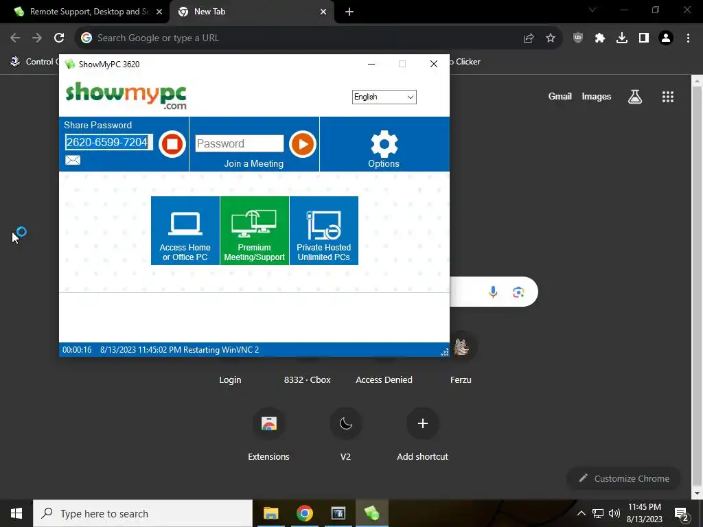The height and width of the screenshot is (527, 703).
Task: Click the showmypc.com logo
Action: 126,95
